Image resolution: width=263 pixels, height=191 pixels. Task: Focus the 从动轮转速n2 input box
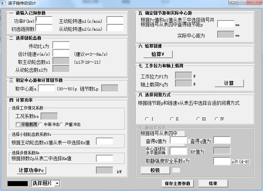[115, 28]
